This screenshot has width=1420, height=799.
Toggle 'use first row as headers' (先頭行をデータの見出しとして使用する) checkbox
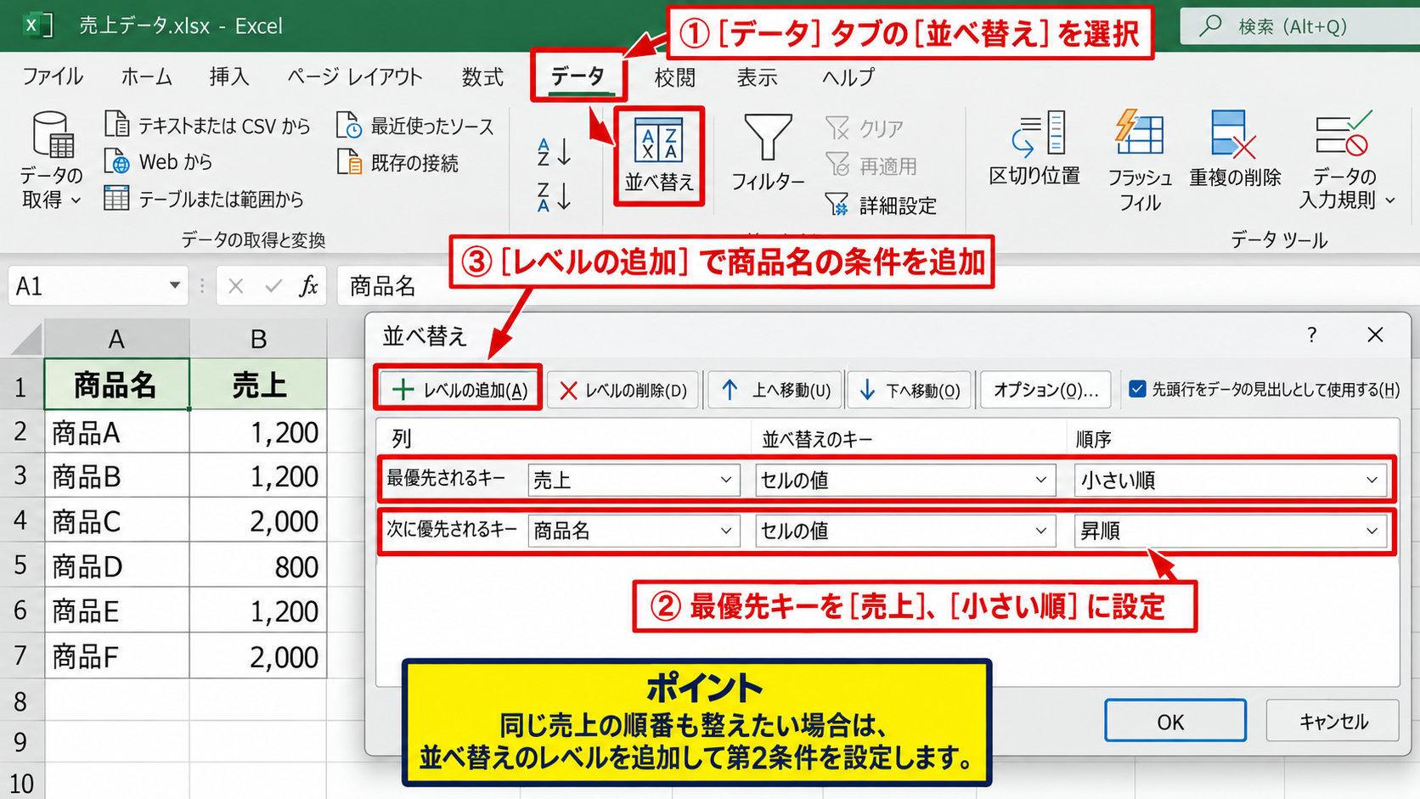click(x=1137, y=389)
